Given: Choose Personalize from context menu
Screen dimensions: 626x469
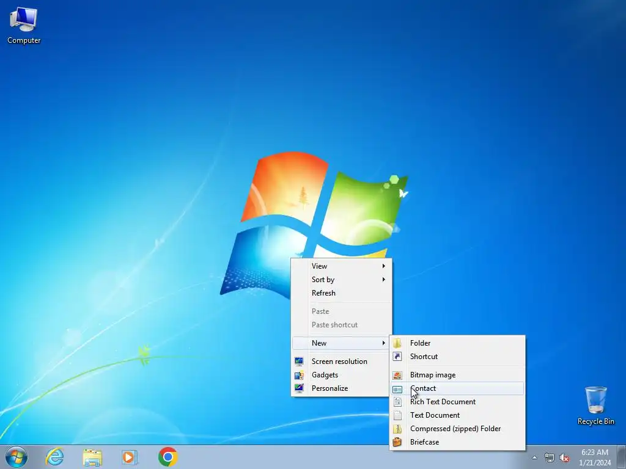Looking at the screenshot, I should pyautogui.click(x=342, y=388).
